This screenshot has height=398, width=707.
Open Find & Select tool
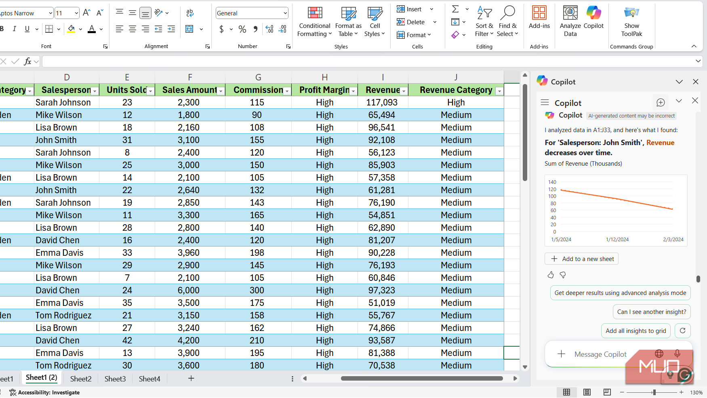pos(507,22)
